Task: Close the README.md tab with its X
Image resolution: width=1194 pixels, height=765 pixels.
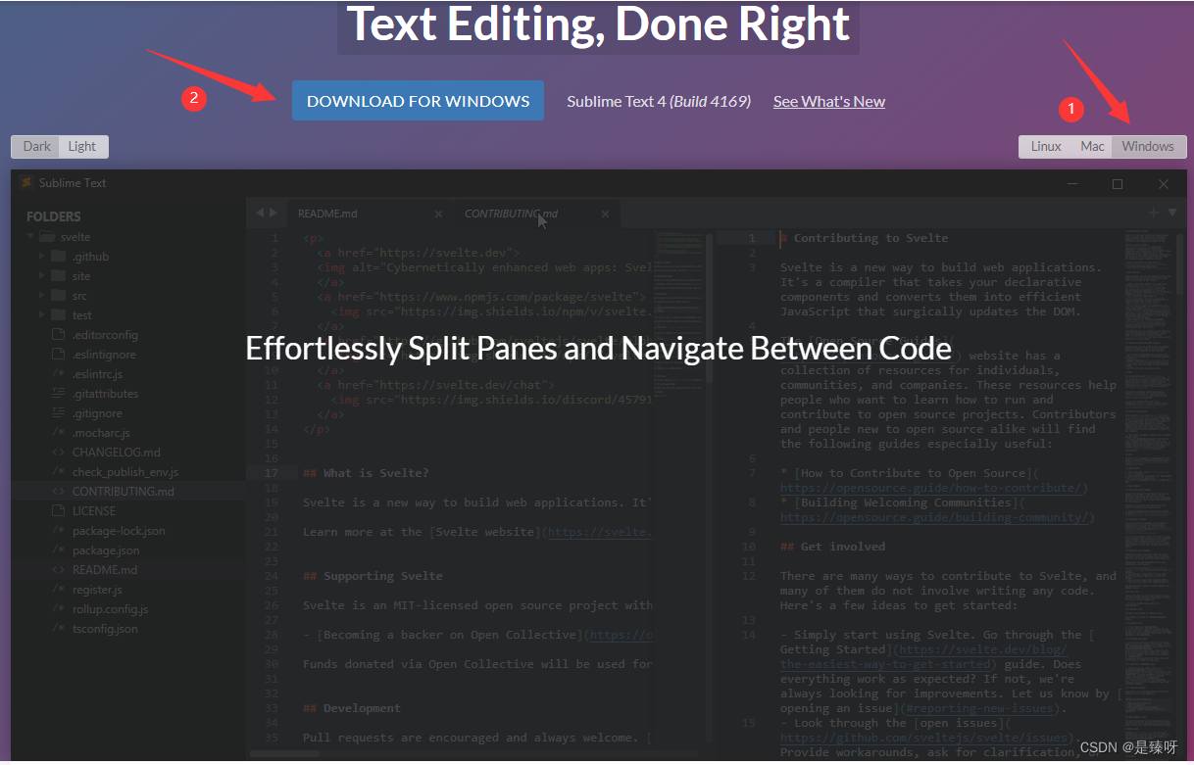Action: (x=438, y=214)
